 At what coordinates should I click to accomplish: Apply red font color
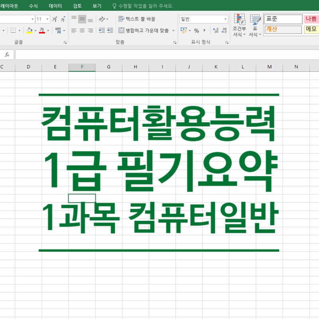point(42,31)
